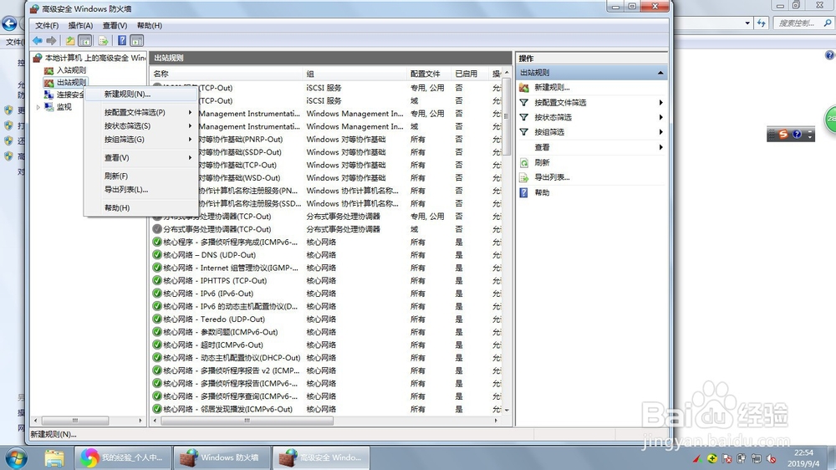Click 帮助 in the actions pane
This screenshot has height=470, width=836.
542,192
